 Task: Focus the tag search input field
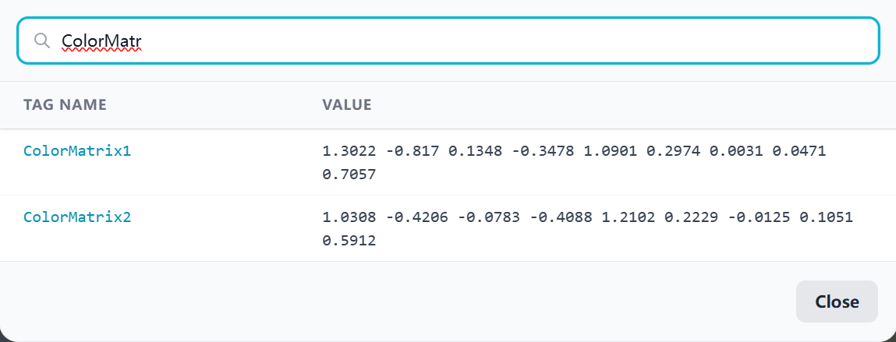pos(468,40)
